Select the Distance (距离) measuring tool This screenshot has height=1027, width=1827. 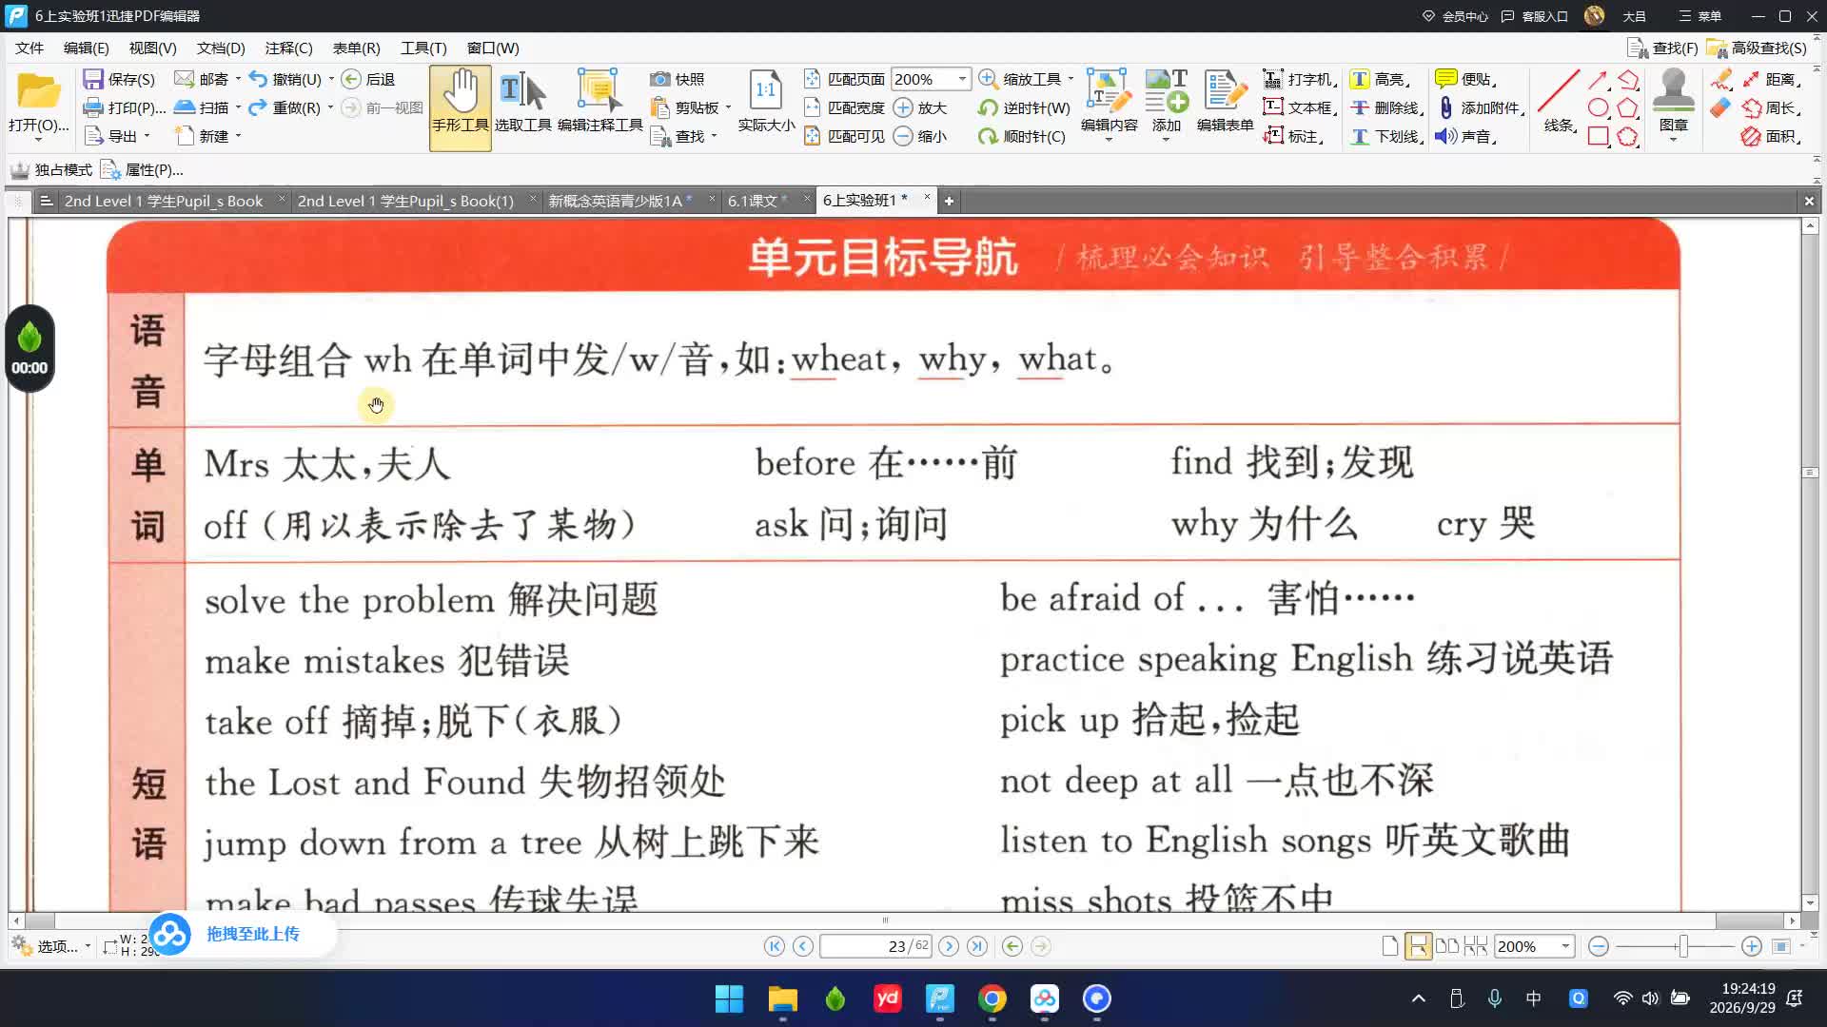coord(1770,80)
